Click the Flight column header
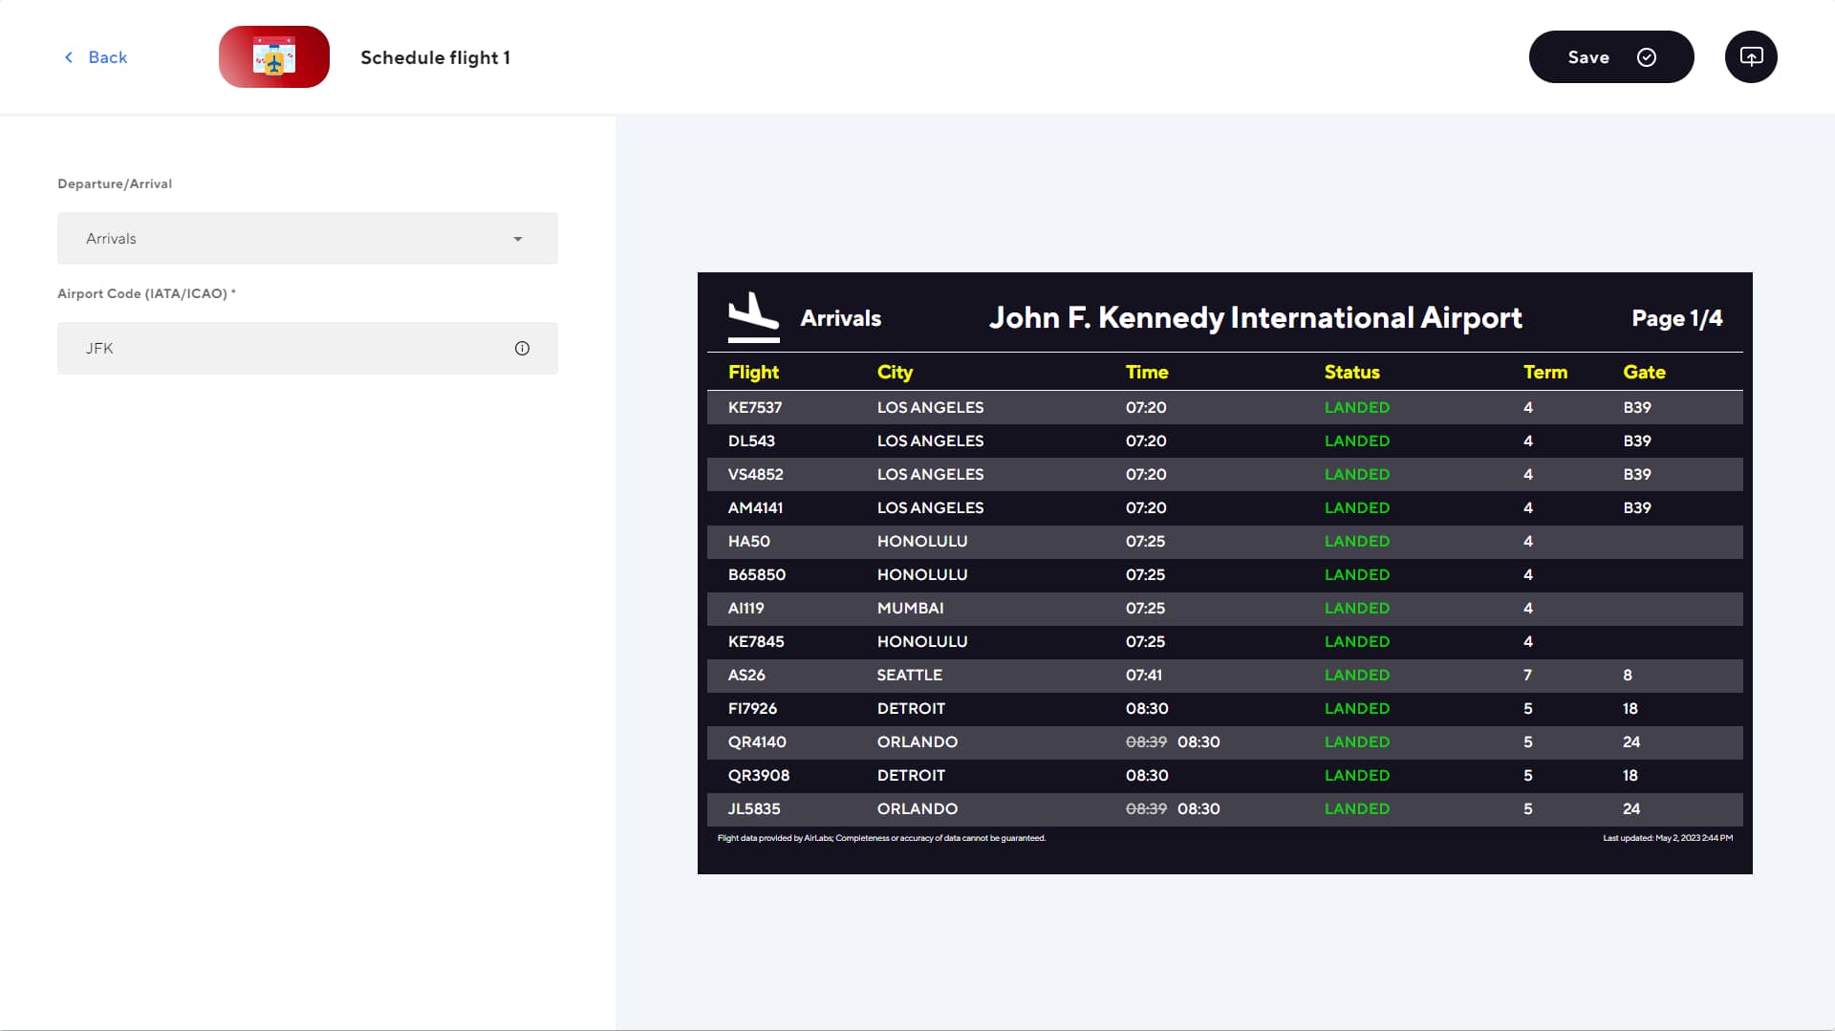The width and height of the screenshot is (1835, 1031). click(x=753, y=373)
